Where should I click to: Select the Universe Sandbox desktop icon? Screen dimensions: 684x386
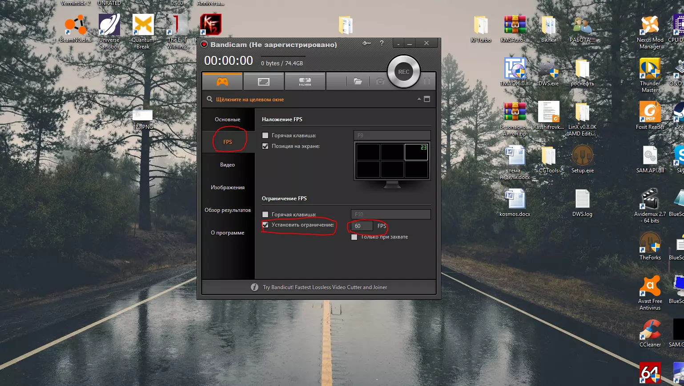click(x=109, y=31)
